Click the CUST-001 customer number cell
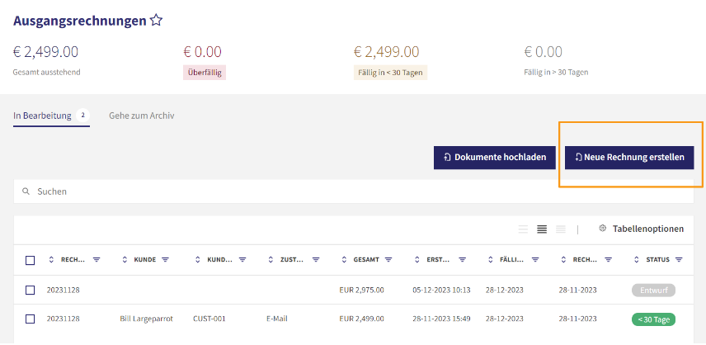The image size is (706, 345). pyautogui.click(x=209, y=319)
